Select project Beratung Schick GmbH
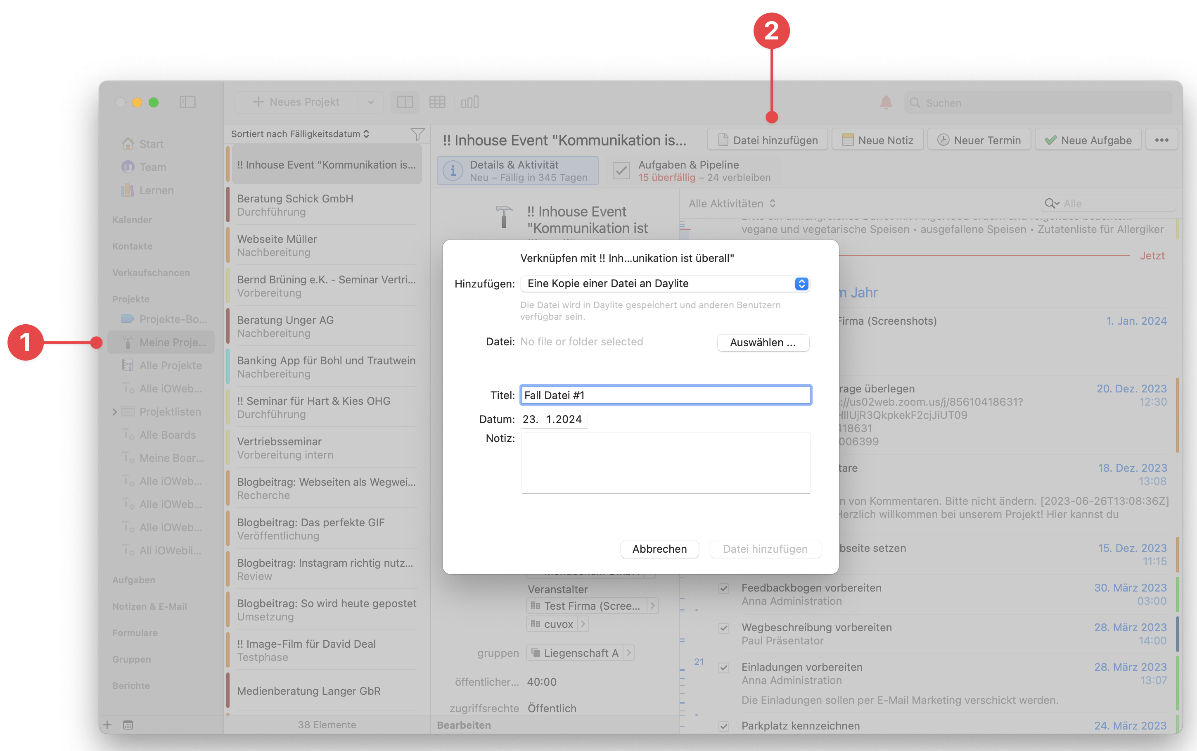This screenshot has height=751, width=1197. (x=327, y=205)
